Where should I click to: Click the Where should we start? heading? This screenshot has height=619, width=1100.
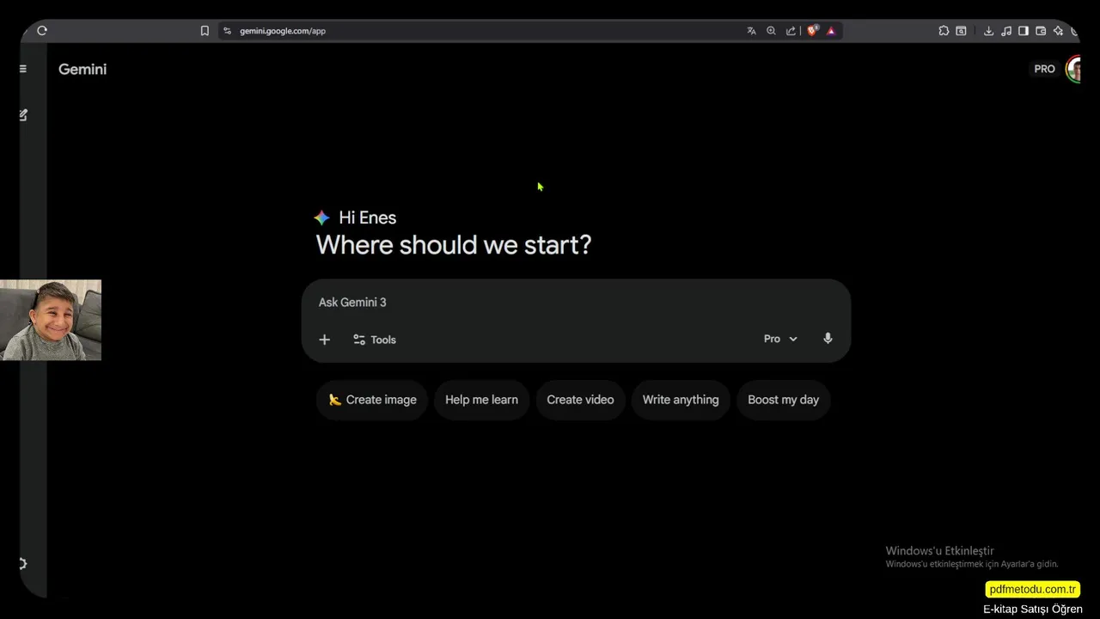[x=454, y=245]
